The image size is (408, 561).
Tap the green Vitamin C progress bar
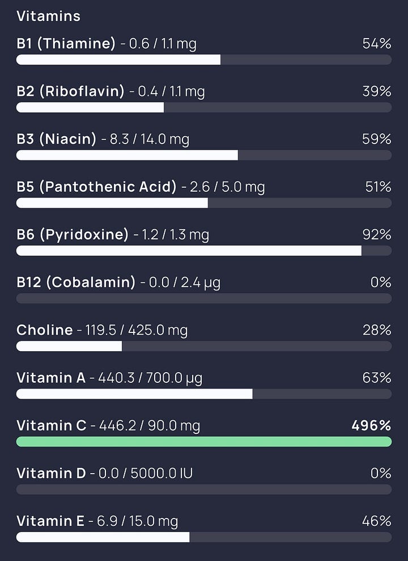[204, 441]
